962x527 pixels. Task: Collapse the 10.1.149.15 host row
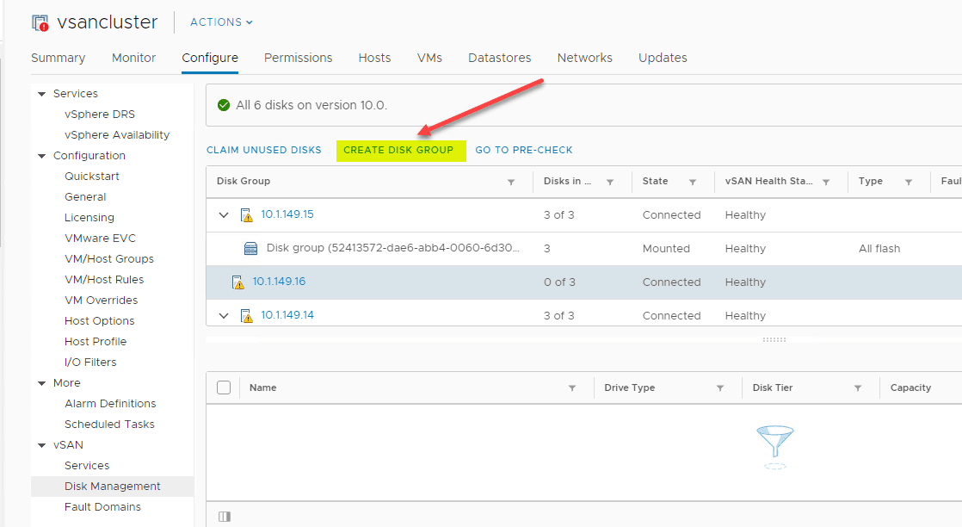click(x=224, y=215)
